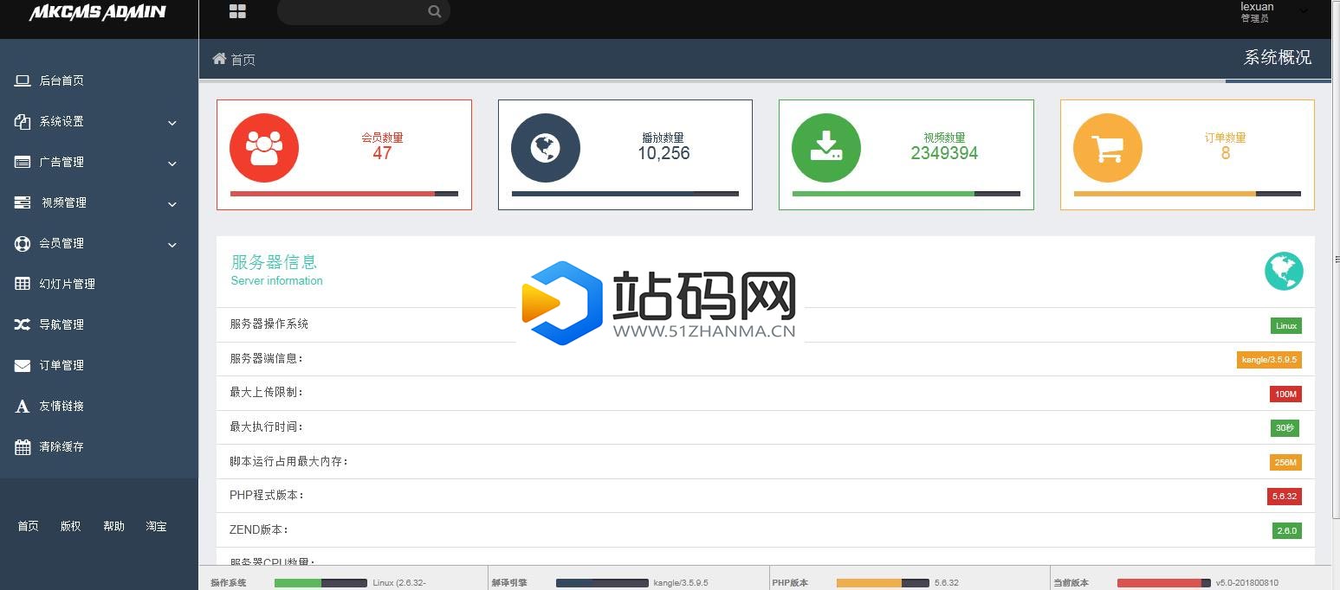Click the 操作系统 green footer bar
This screenshot has width=1340, height=590.
320,583
